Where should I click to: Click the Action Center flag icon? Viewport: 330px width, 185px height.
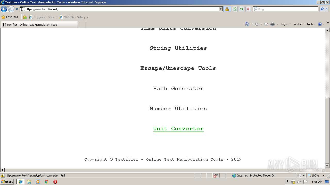306,182
